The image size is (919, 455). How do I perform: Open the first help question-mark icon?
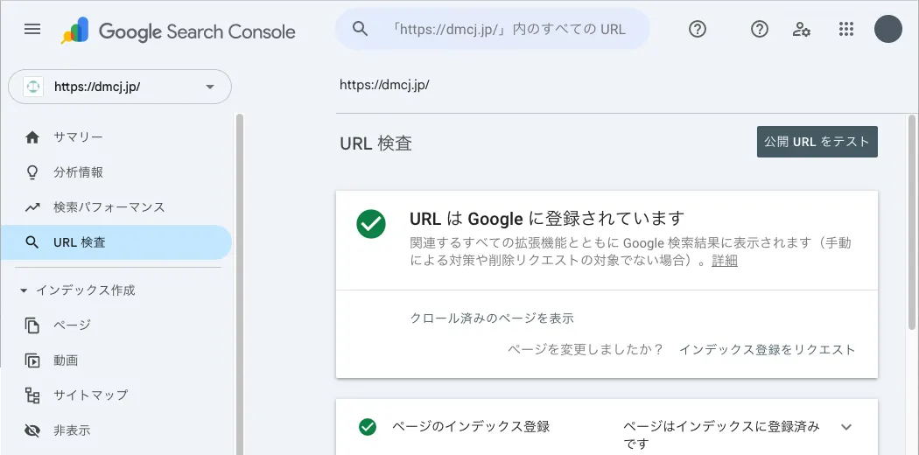[698, 29]
